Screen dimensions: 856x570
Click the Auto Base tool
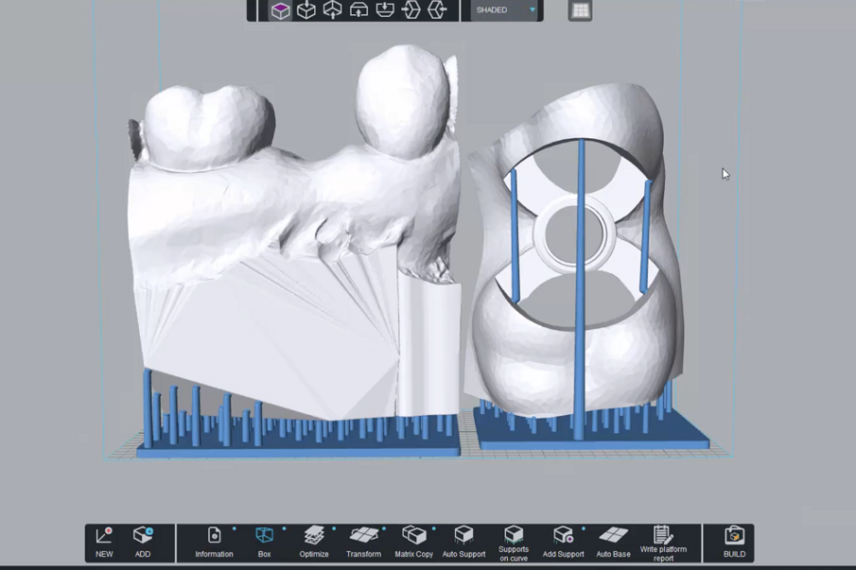[613, 542]
